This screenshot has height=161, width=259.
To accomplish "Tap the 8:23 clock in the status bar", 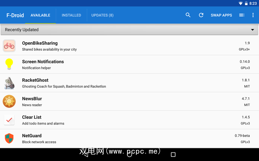I will point(253,4).
